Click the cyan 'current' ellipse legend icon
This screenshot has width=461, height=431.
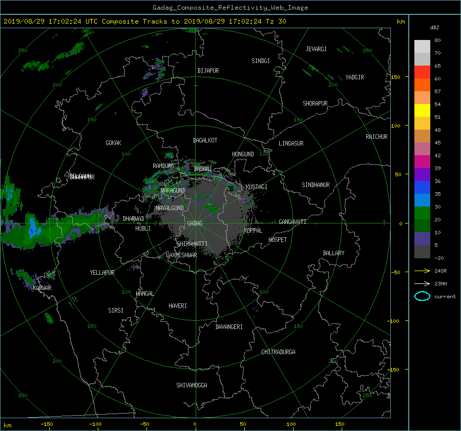coord(422,296)
